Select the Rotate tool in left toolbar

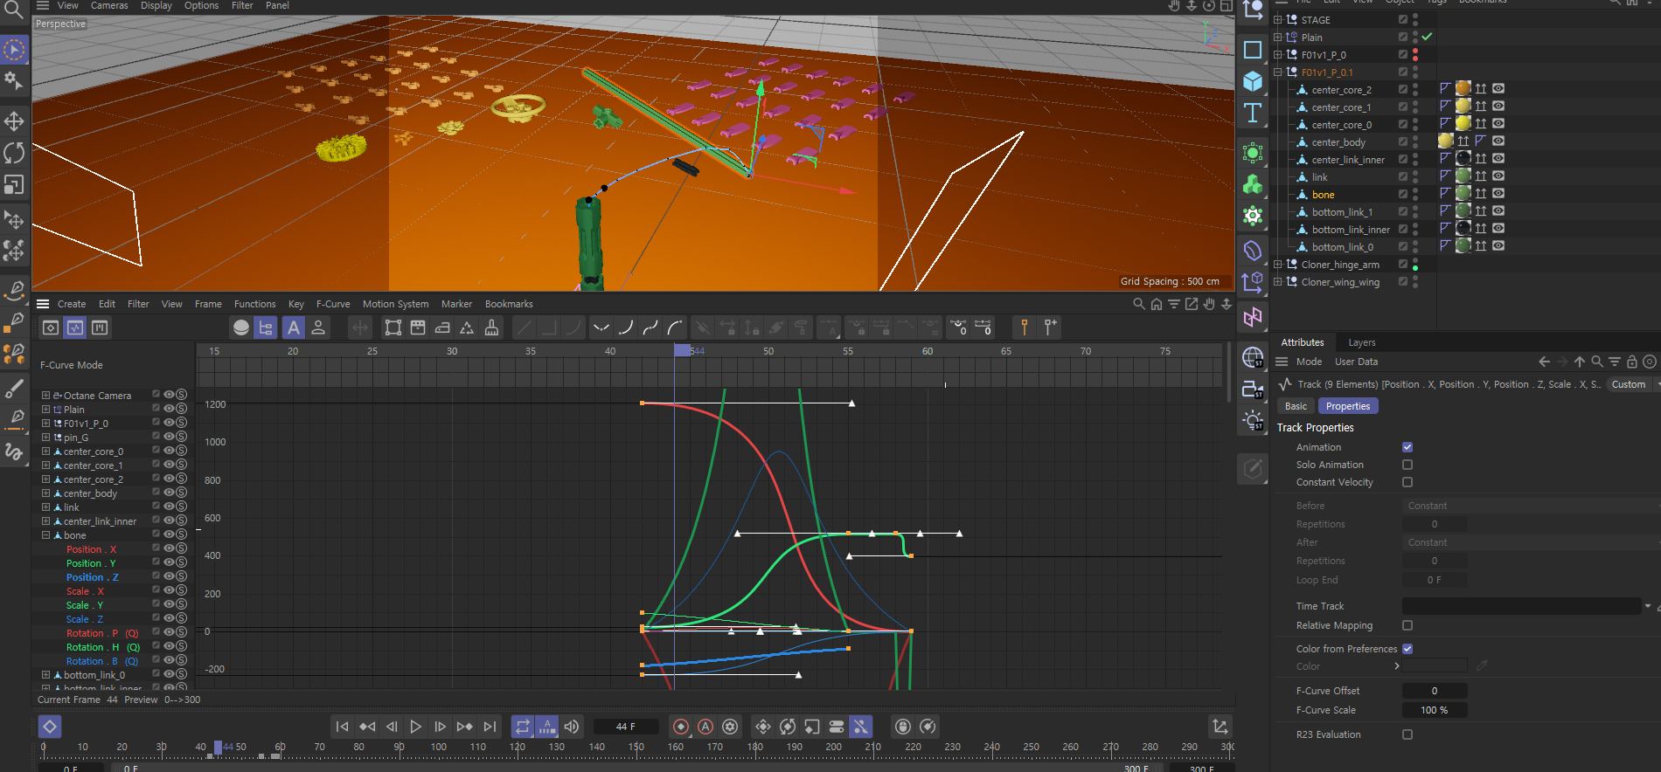[x=14, y=153]
